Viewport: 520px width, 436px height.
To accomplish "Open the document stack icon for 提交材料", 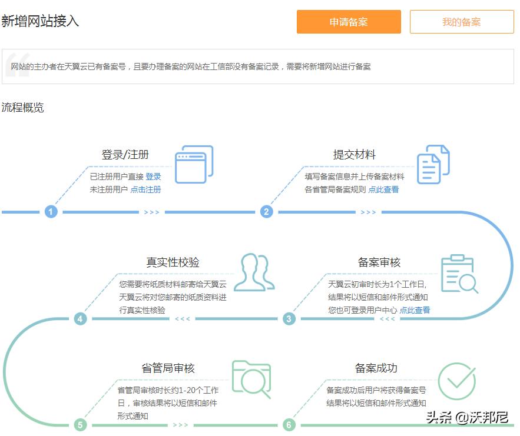I will pos(432,163).
